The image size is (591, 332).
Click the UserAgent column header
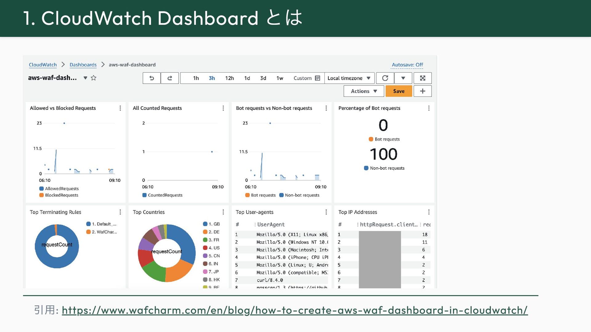(271, 225)
